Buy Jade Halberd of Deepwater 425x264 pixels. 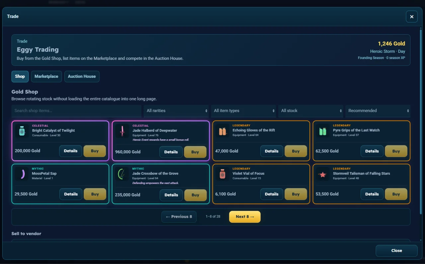[195, 152]
